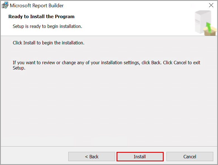The height and width of the screenshot is (165, 218).
Task: Click the white software box image in the header
Action: point(200,20)
